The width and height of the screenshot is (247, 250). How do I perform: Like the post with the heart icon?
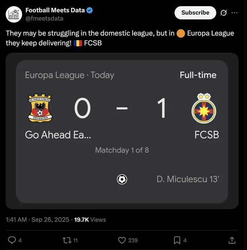(122, 240)
